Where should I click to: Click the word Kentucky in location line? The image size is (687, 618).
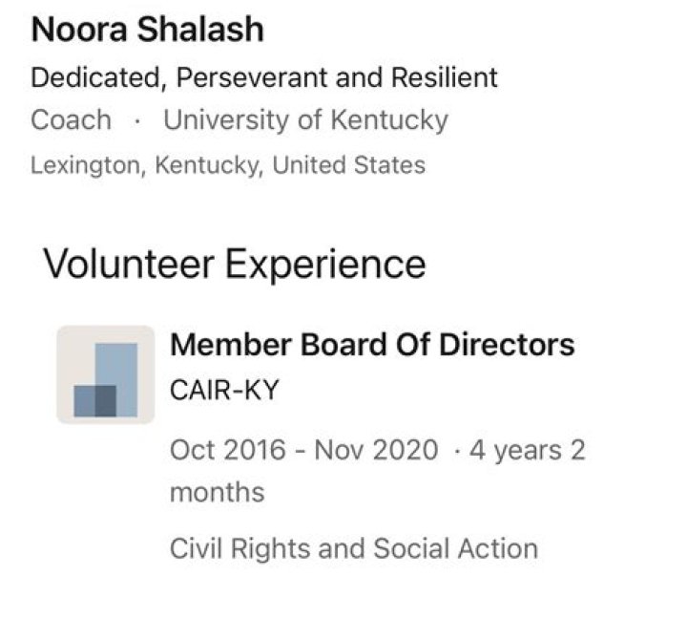[x=208, y=164]
